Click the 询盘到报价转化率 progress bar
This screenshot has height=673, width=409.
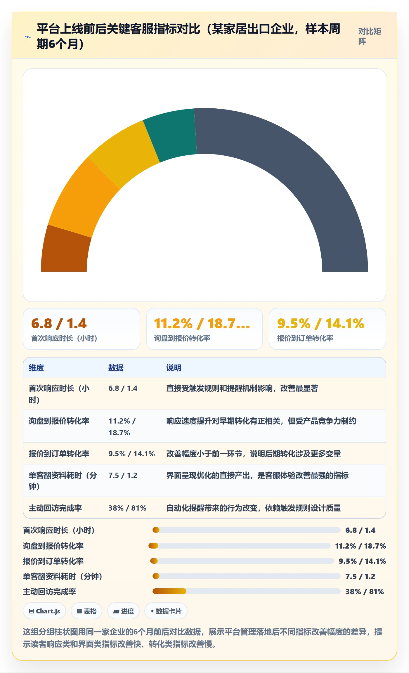(240, 546)
